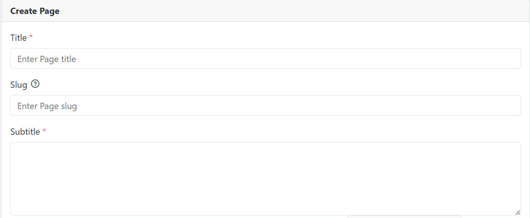The height and width of the screenshot is (218, 530).
Task: Open the Slug help question-mark icon
Action: (x=35, y=84)
